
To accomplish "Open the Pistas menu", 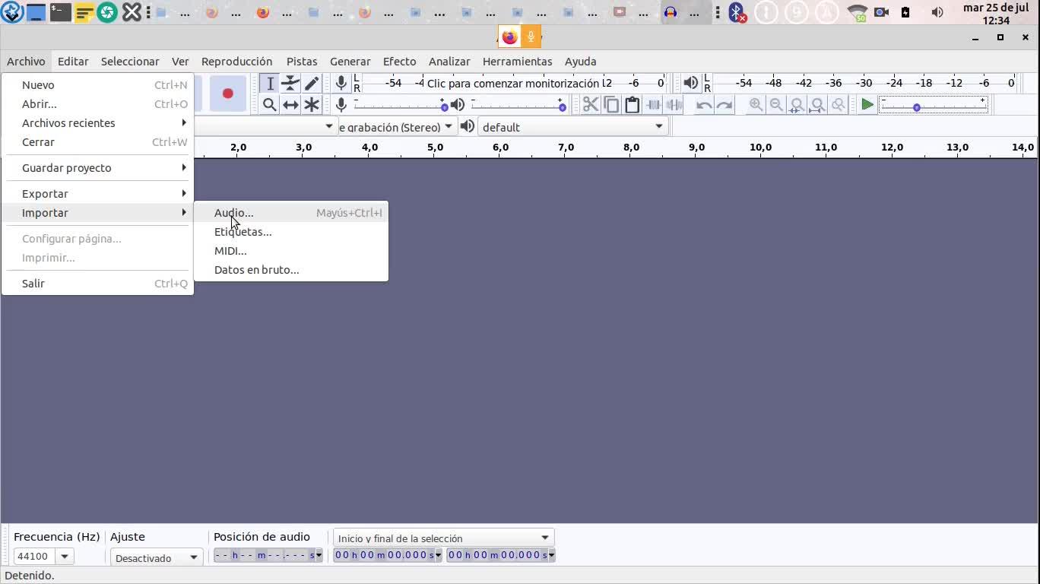I will click(x=302, y=62).
